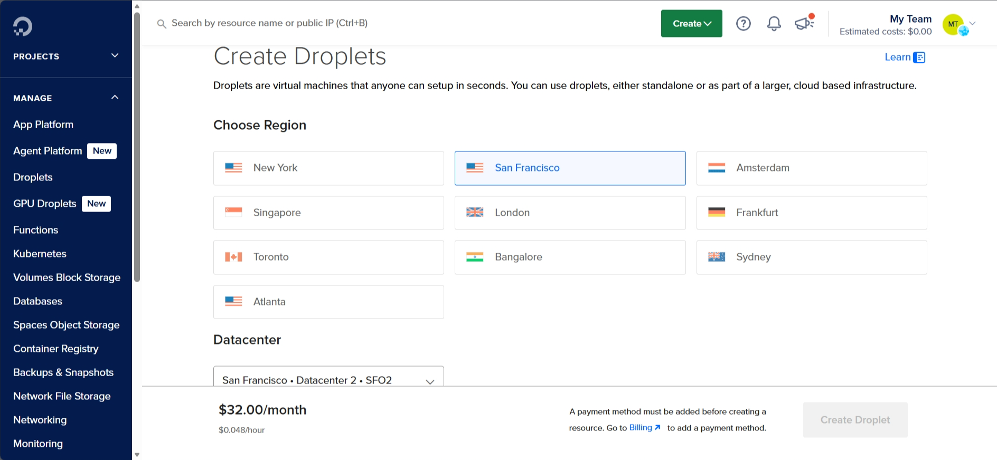Open the account menu chevron

(x=972, y=23)
